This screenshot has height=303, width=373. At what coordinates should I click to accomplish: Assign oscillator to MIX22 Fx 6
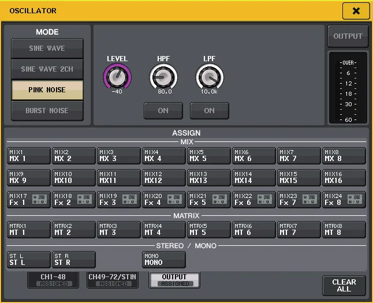[x=254, y=200]
